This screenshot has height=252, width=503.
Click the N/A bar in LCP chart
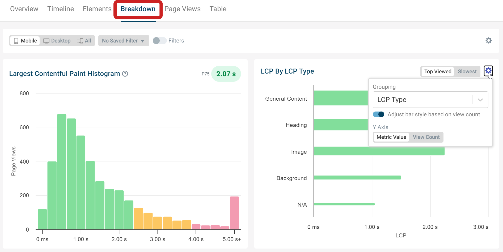pos(344,204)
